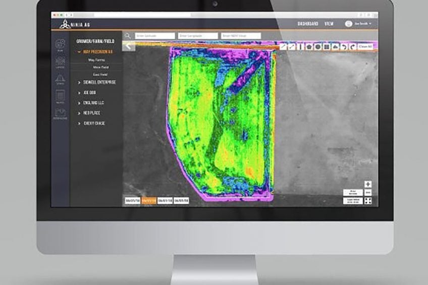Open the Downloads sidebar icon
Image resolution: width=428 pixels, height=285 pixels.
[60, 113]
